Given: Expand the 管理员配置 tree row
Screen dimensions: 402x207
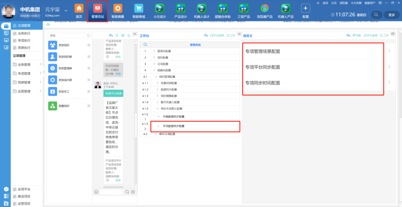Looking at the screenshot, I should [x=154, y=51].
